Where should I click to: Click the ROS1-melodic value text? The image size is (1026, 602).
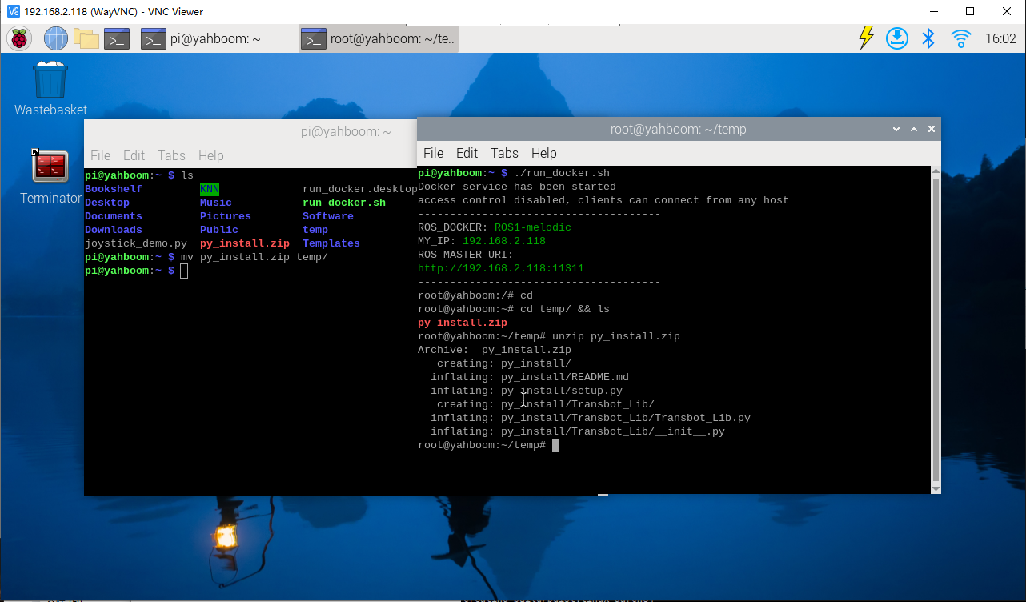click(x=533, y=227)
